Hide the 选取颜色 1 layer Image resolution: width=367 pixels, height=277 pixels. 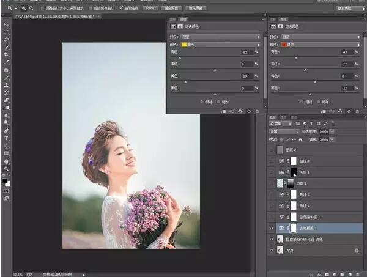[x=272, y=227]
